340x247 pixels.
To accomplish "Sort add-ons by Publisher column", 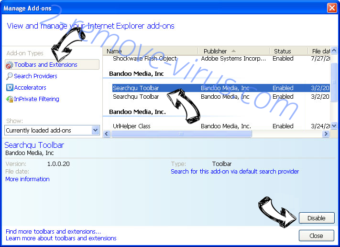I will click(233, 51).
